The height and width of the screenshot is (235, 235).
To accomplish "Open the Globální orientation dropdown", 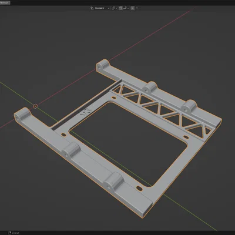I will click(x=102, y=8).
